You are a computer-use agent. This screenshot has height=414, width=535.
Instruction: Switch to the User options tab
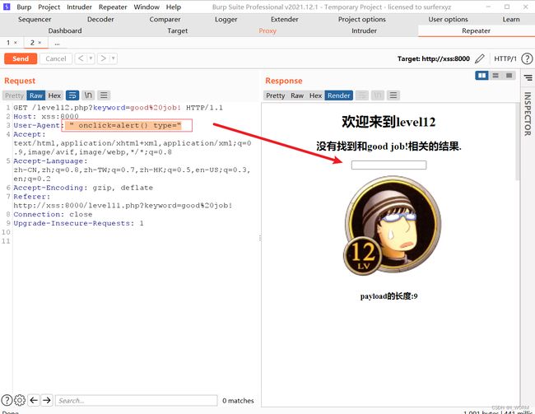[448, 20]
